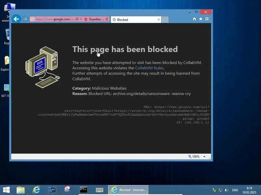Open a new tab with the blank tab button
261x195 pixels.
(x=165, y=20)
